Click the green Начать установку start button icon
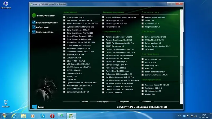This screenshot has width=212, height=119. tap(34, 16)
